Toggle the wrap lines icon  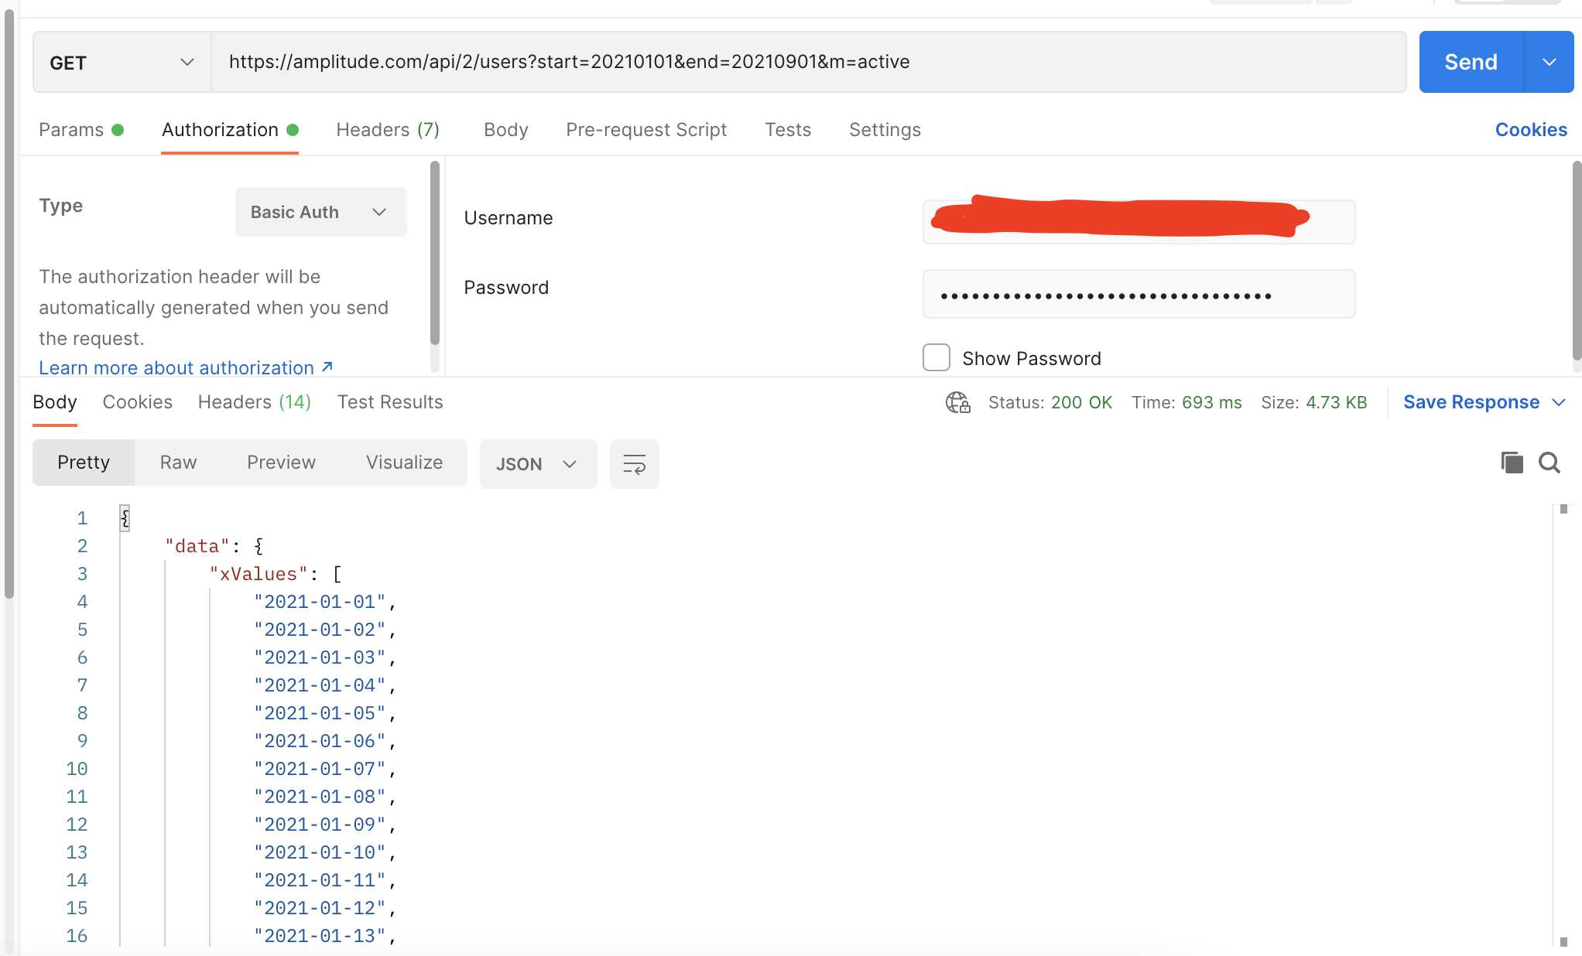pyautogui.click(x=634, y=464)
